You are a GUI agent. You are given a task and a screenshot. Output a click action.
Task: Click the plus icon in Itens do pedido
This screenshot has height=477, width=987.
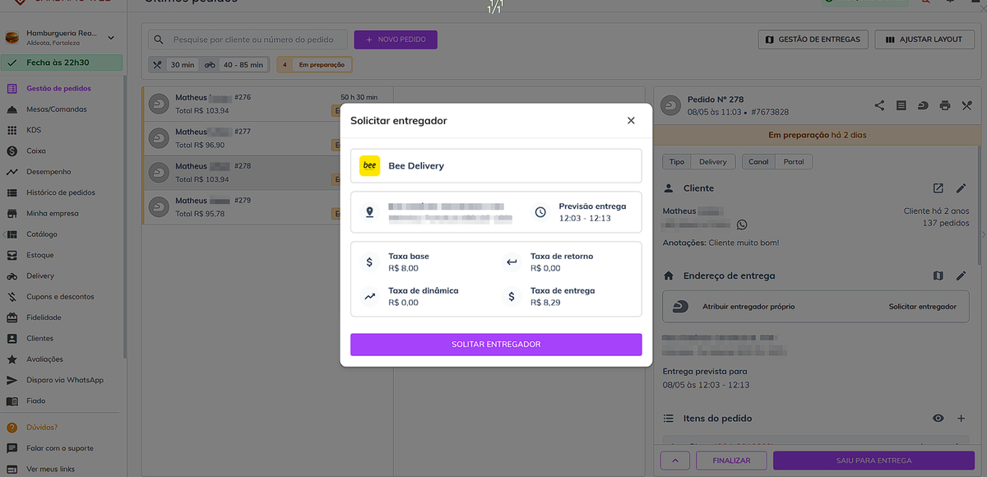point(961,419)
